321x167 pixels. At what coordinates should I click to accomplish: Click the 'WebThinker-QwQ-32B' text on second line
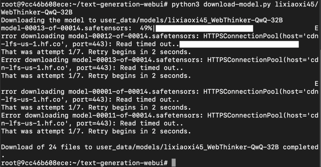37,12
